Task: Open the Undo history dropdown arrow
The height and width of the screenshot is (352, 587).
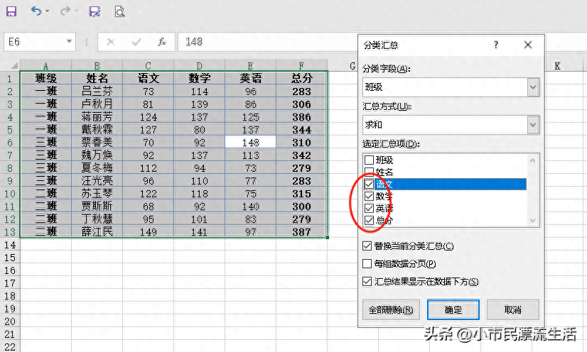Action: tap(47, 11)
